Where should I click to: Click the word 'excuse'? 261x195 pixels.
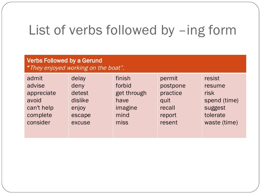pos(81,123)
